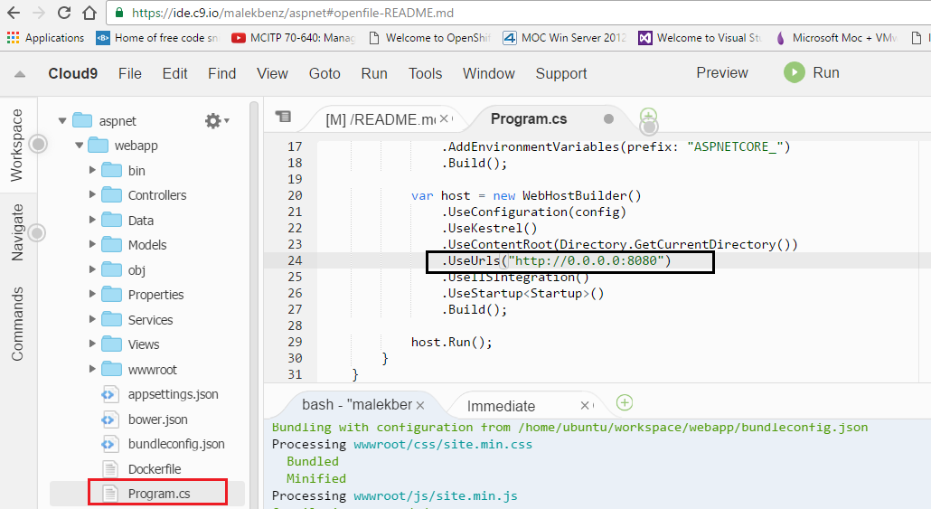Open the View menu
Viewport: 931px width, 509px height.
pyautogui.click(x=273, y=73)
